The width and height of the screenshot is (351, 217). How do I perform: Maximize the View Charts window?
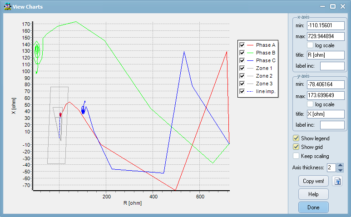[x=332, y=6]
